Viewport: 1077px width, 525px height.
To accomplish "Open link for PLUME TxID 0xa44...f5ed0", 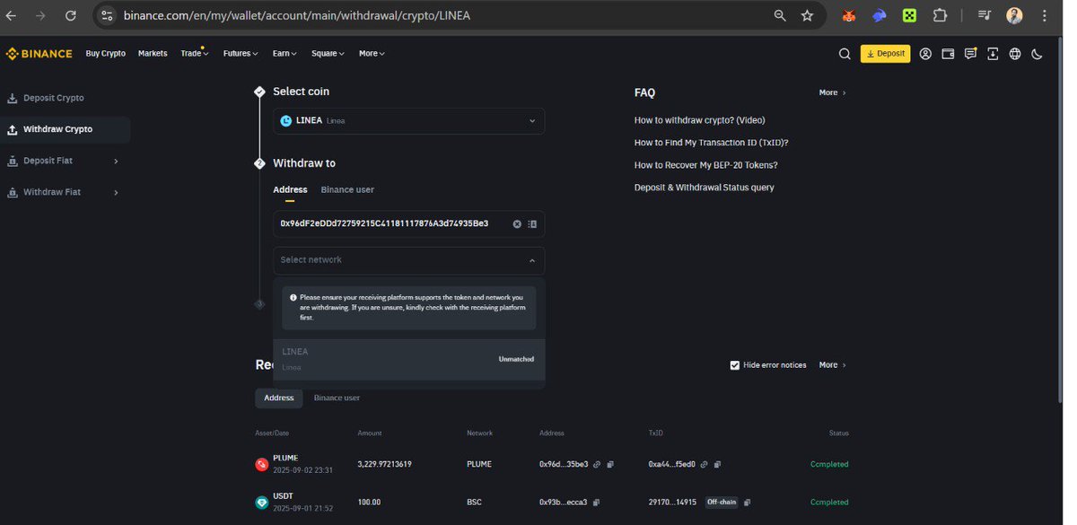I will 704,465.
